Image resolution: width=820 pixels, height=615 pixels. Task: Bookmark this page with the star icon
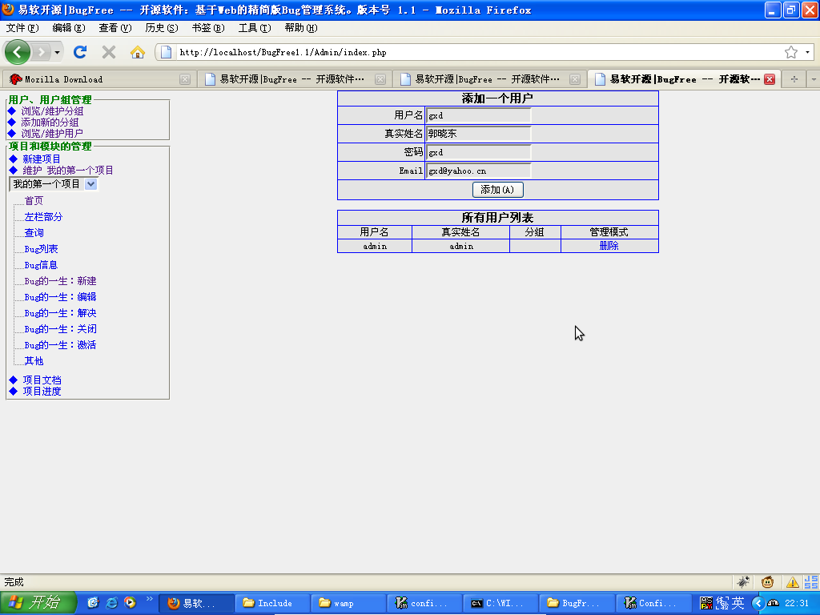pyautogui.click(x=790, y=52)
